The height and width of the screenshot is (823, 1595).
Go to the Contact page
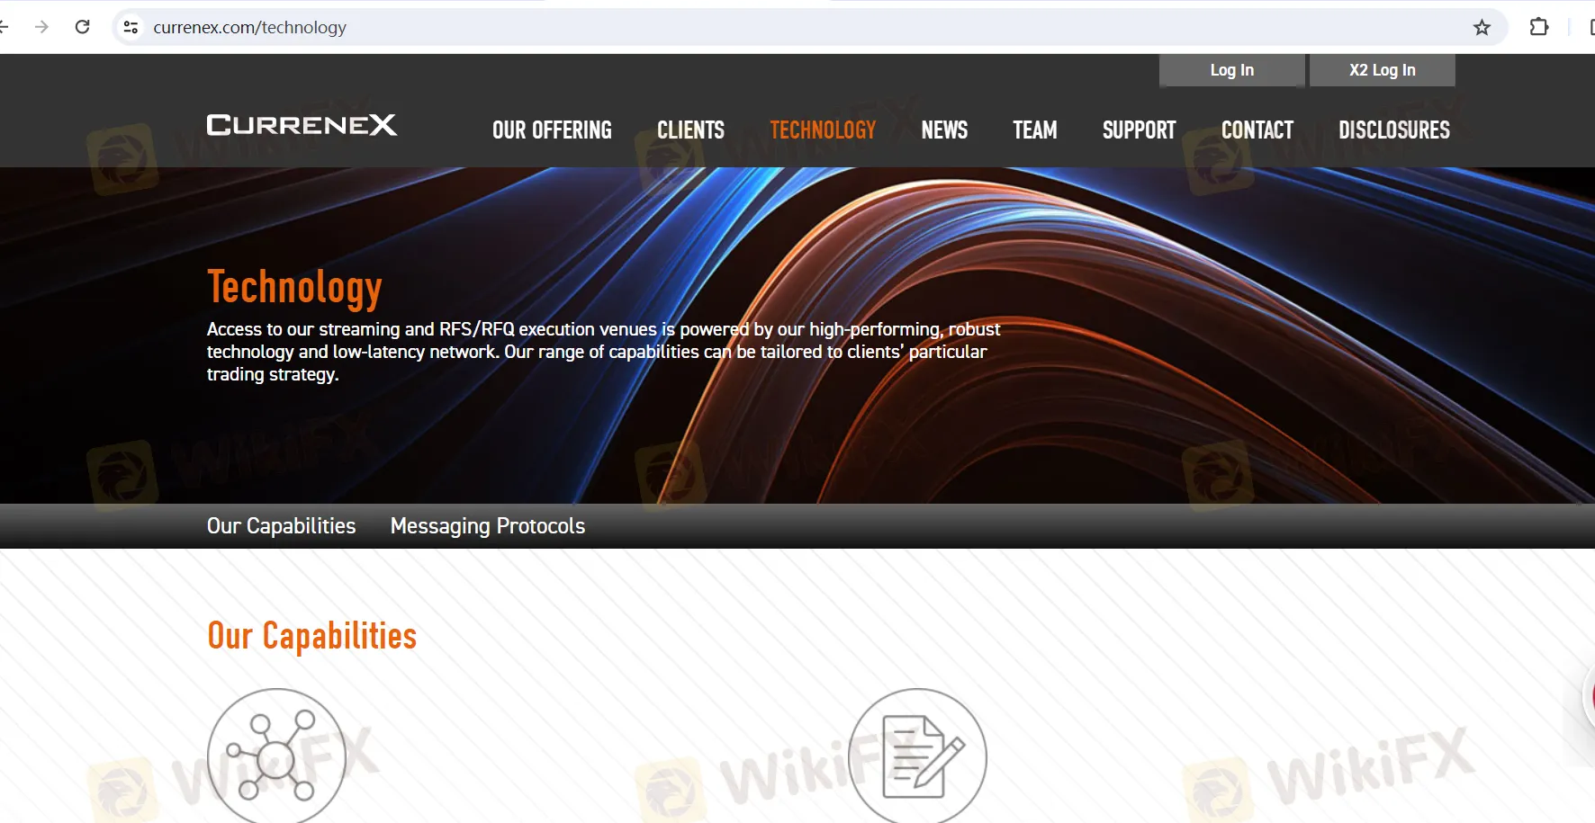coord(1257,130)
